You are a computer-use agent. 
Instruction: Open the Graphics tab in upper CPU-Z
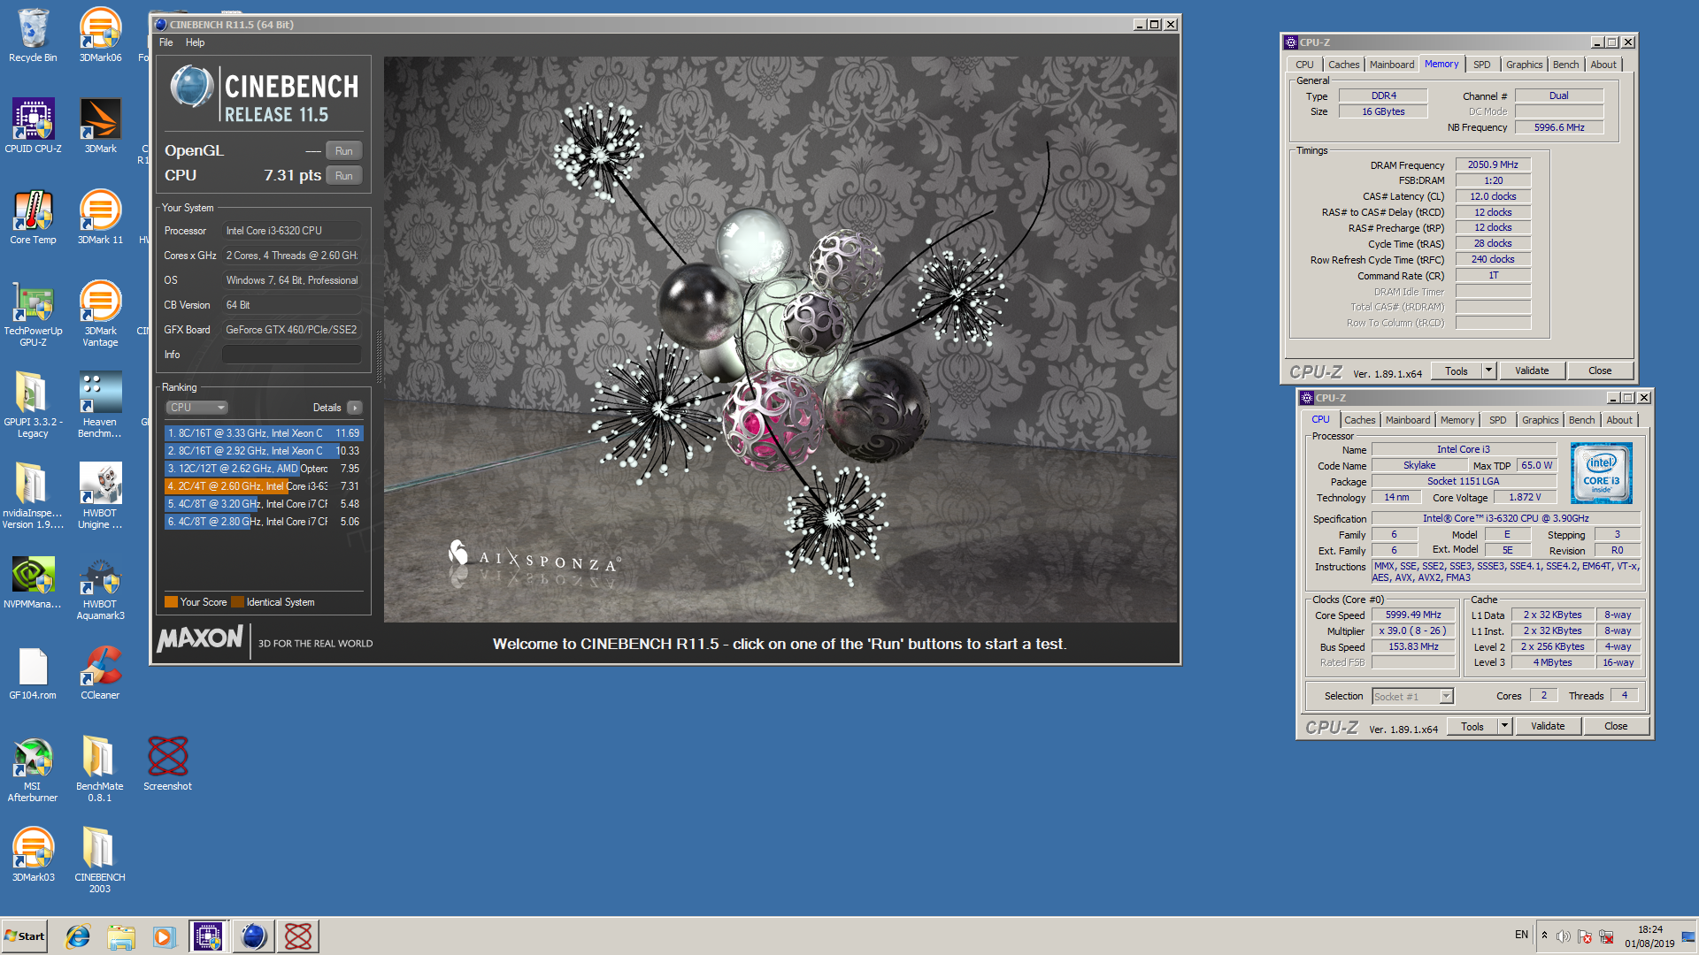[1524, 65]
